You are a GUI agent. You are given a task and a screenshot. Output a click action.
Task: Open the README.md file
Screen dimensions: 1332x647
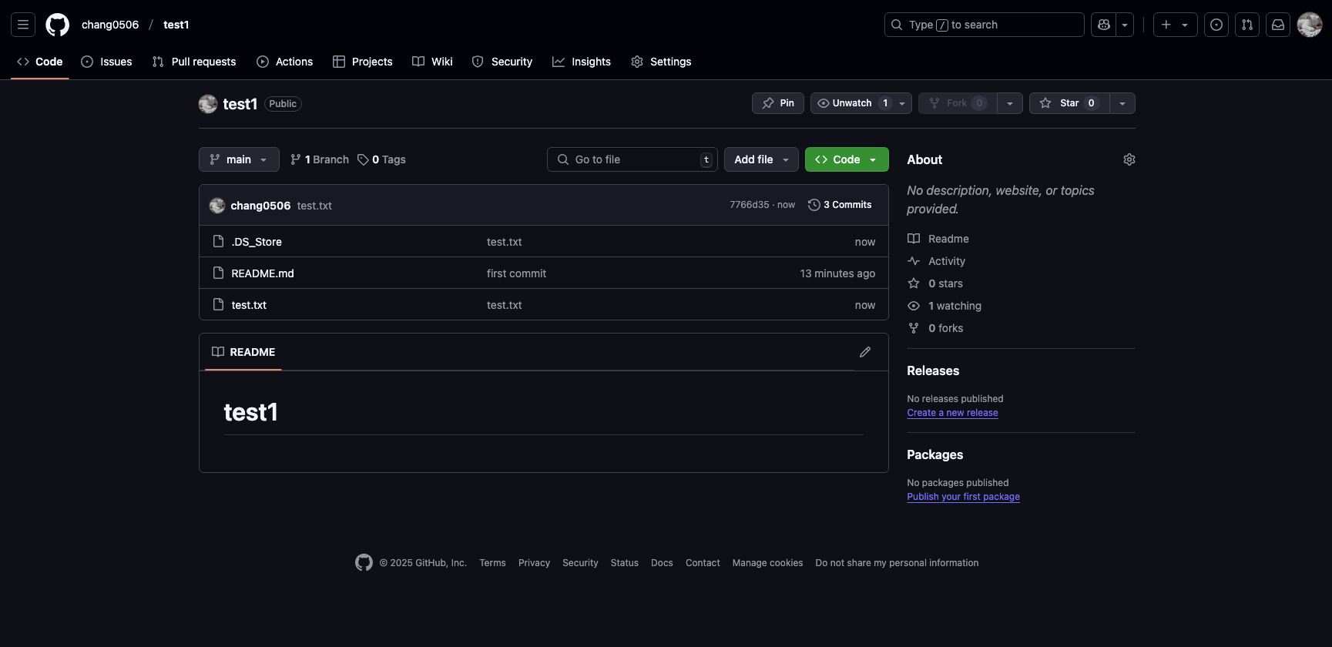[x=263, y=273]
